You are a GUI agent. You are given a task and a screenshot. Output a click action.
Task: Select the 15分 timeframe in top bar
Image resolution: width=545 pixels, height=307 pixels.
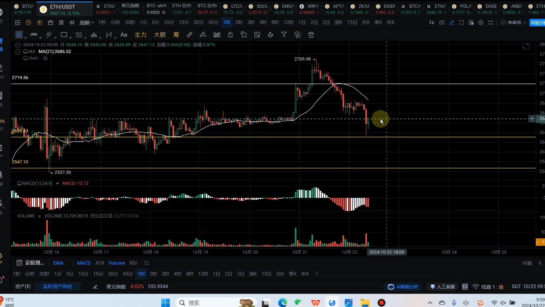[x=184, y=22]
